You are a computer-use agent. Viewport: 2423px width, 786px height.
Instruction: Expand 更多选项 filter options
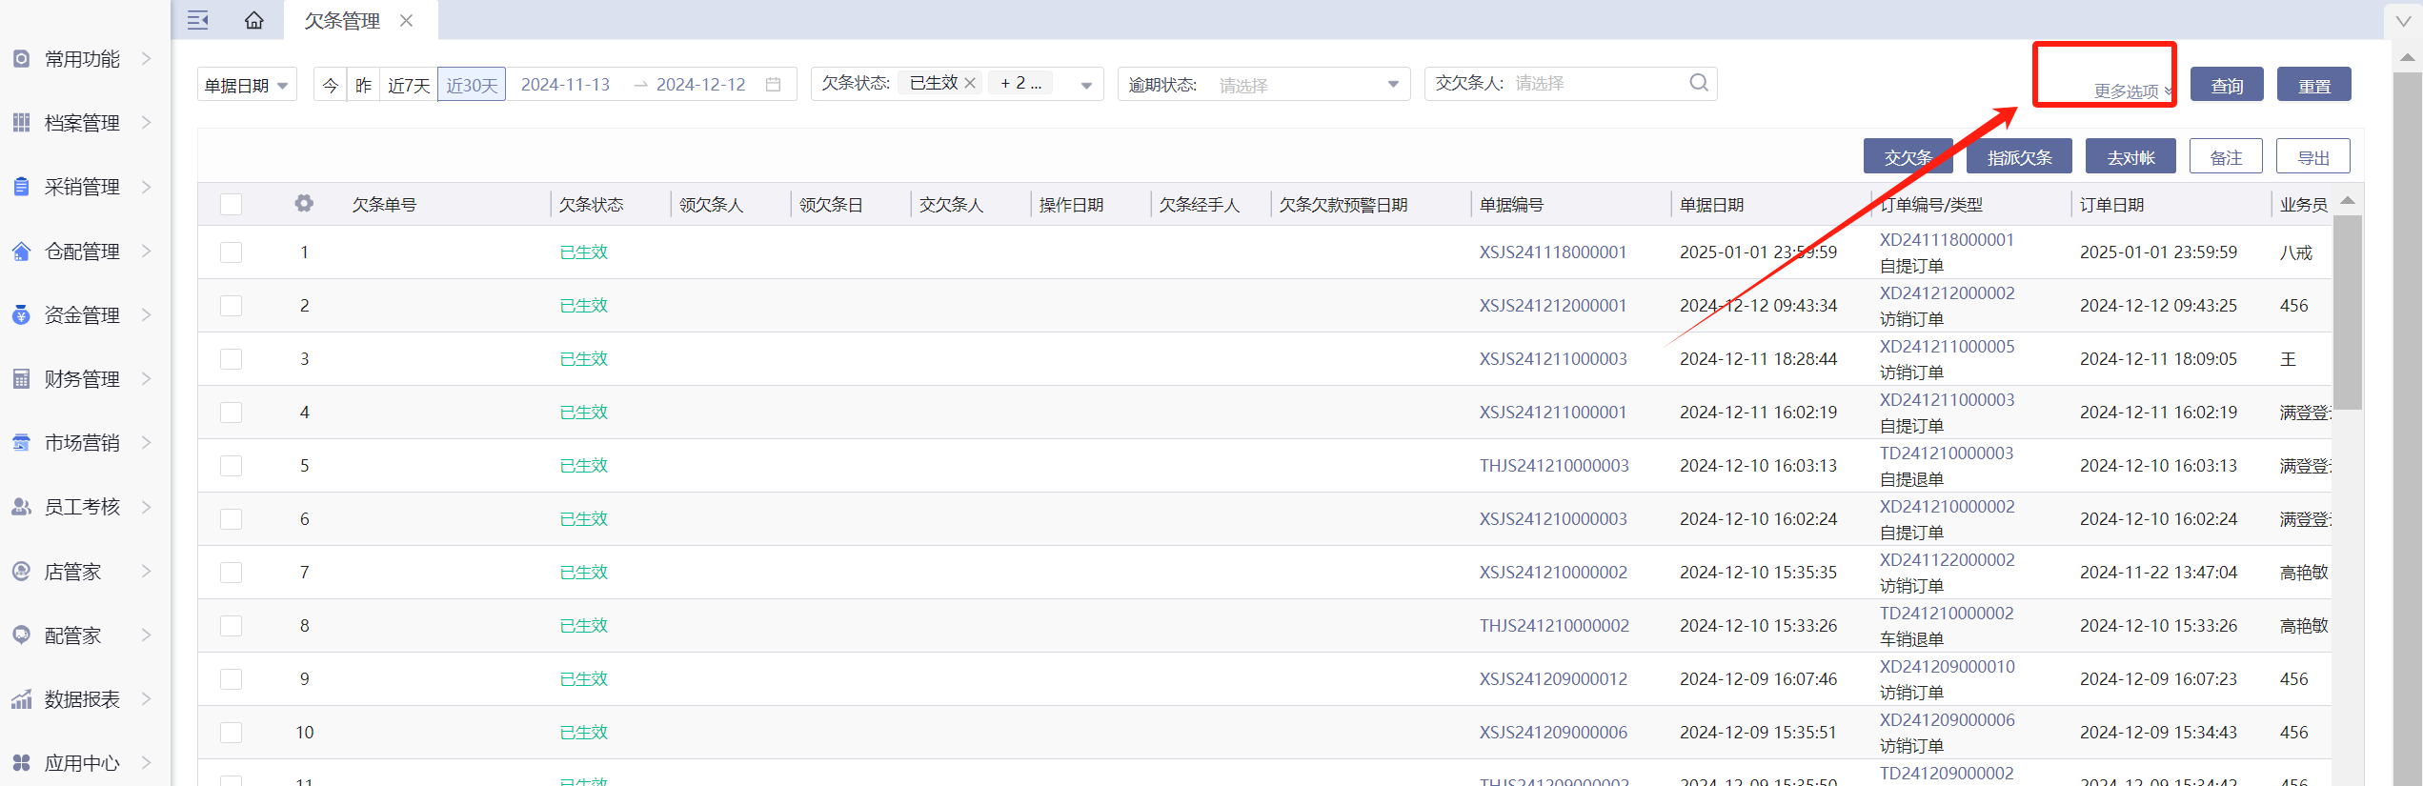point(2131,91)
